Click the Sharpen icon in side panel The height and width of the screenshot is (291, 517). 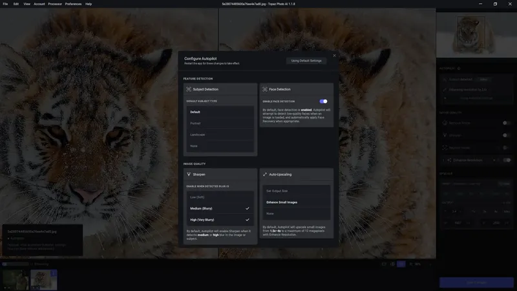point(445,135)
